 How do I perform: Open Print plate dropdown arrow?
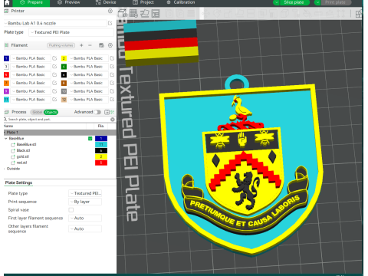tap(317, 2)
